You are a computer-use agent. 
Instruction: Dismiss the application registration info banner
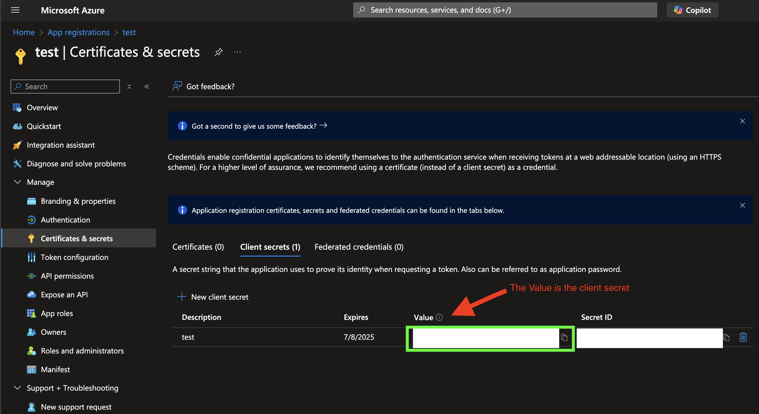[742, 205]
